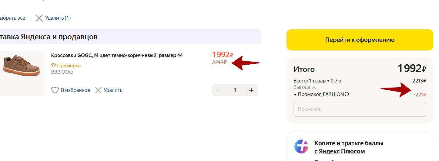Click the Удалить text under the sneakers
Viewport: 439px width, 161px height.
(113, 90)
